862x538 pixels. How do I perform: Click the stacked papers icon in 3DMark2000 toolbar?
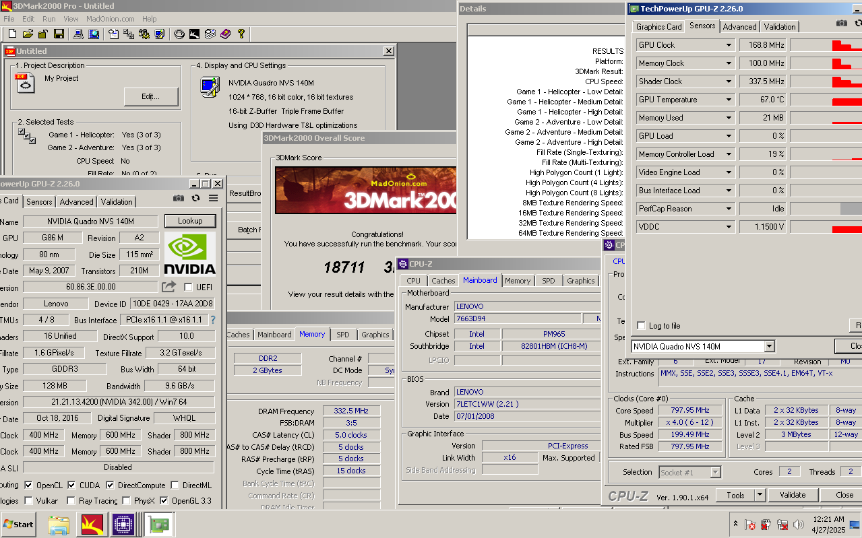click(210, 34)
